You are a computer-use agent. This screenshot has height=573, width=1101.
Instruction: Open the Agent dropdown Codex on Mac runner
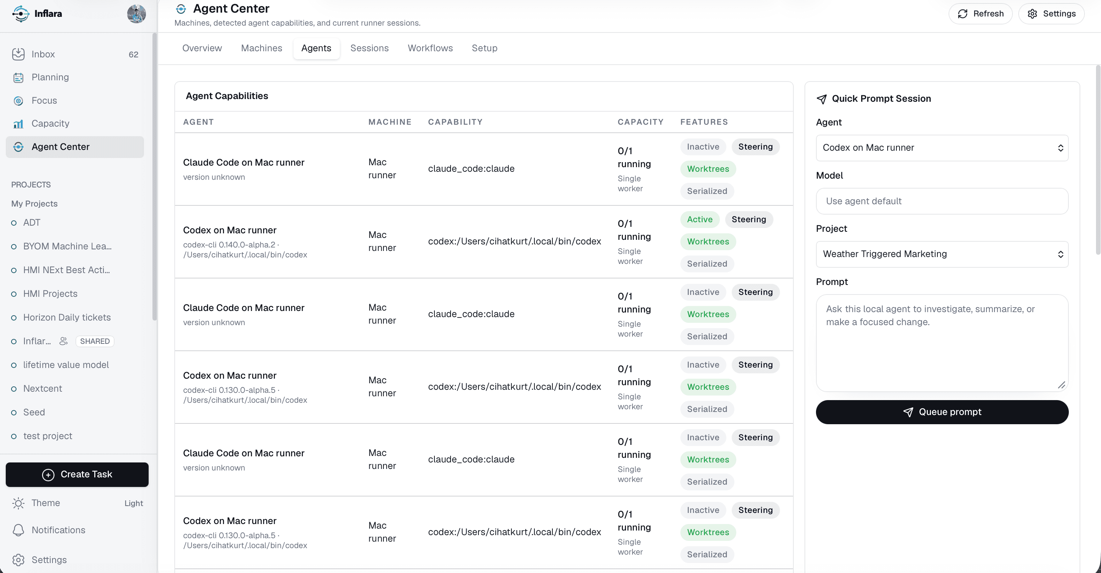coord(942,148)
